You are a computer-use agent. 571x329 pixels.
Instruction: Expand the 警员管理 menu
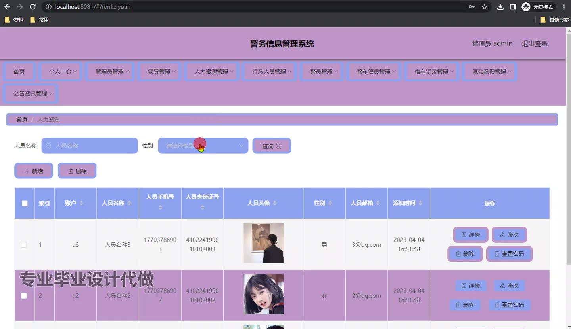321,72
